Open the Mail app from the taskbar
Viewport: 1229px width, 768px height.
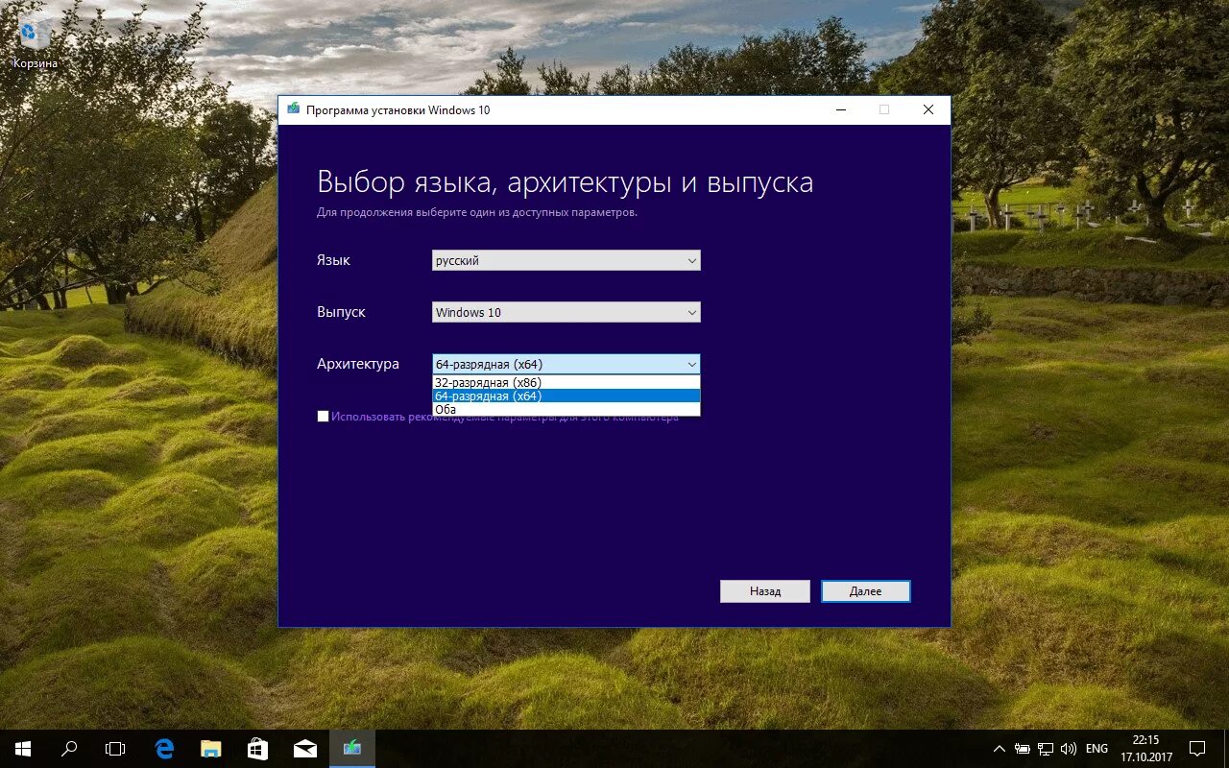pos(304,749)
